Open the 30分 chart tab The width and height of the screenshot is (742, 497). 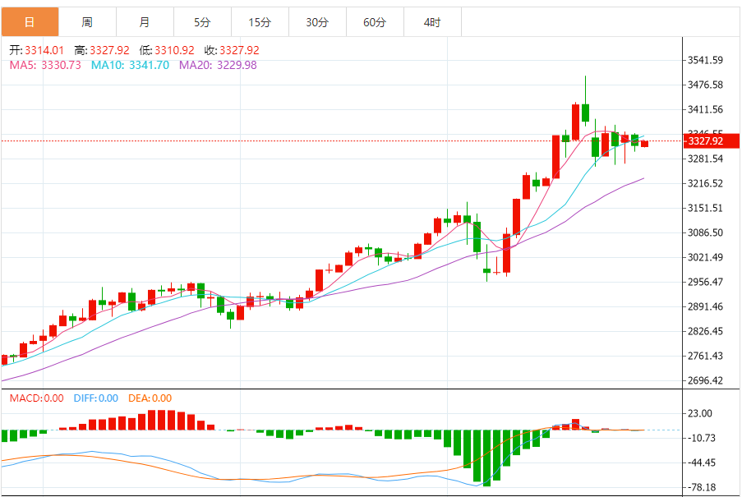317,21
